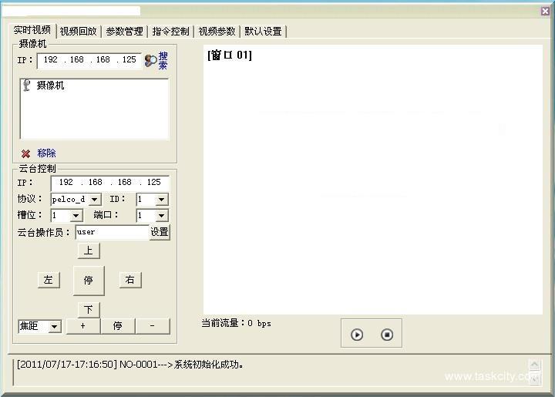Viewport: 555px width, 397px height.
Task: Open the 视频参数 tab
Action: click(217, 32)
